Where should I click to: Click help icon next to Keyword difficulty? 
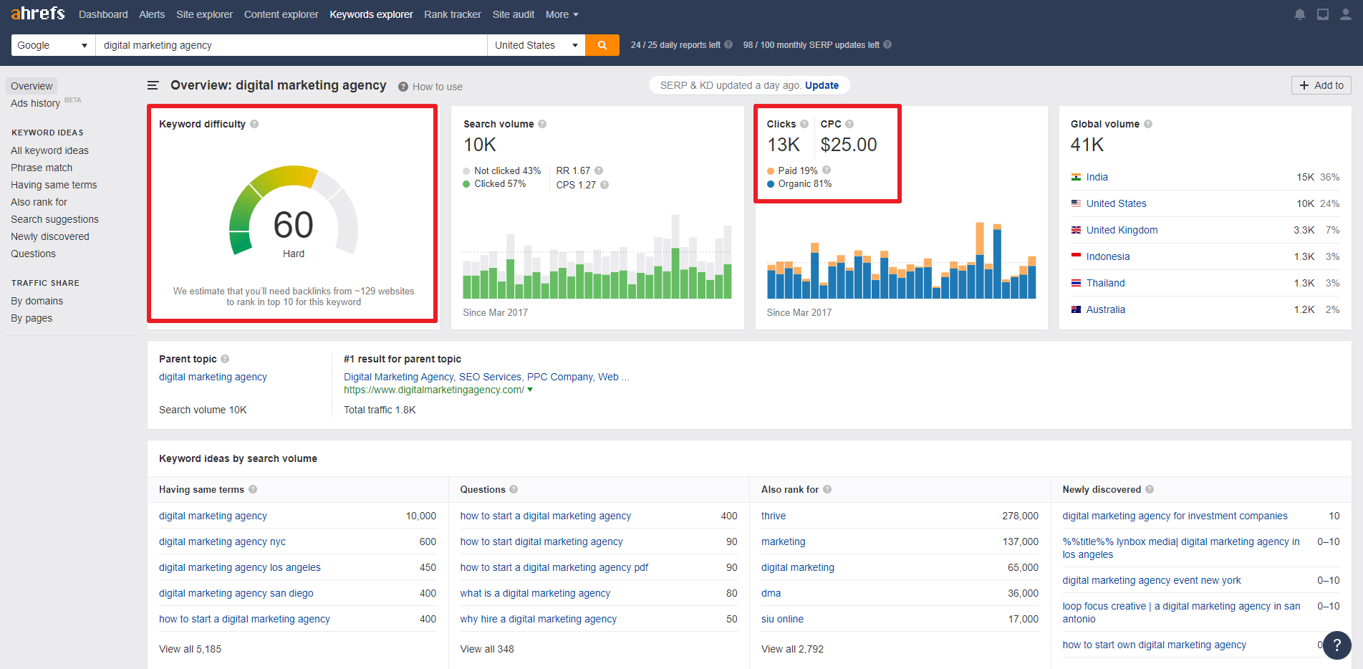tap(254, 124)
